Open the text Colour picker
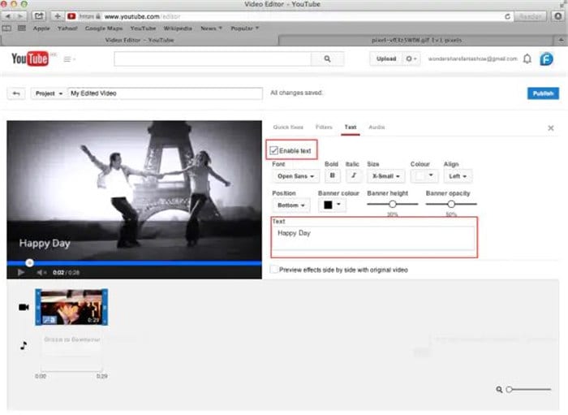The image size is (568, 415). (x=424, y=175)
